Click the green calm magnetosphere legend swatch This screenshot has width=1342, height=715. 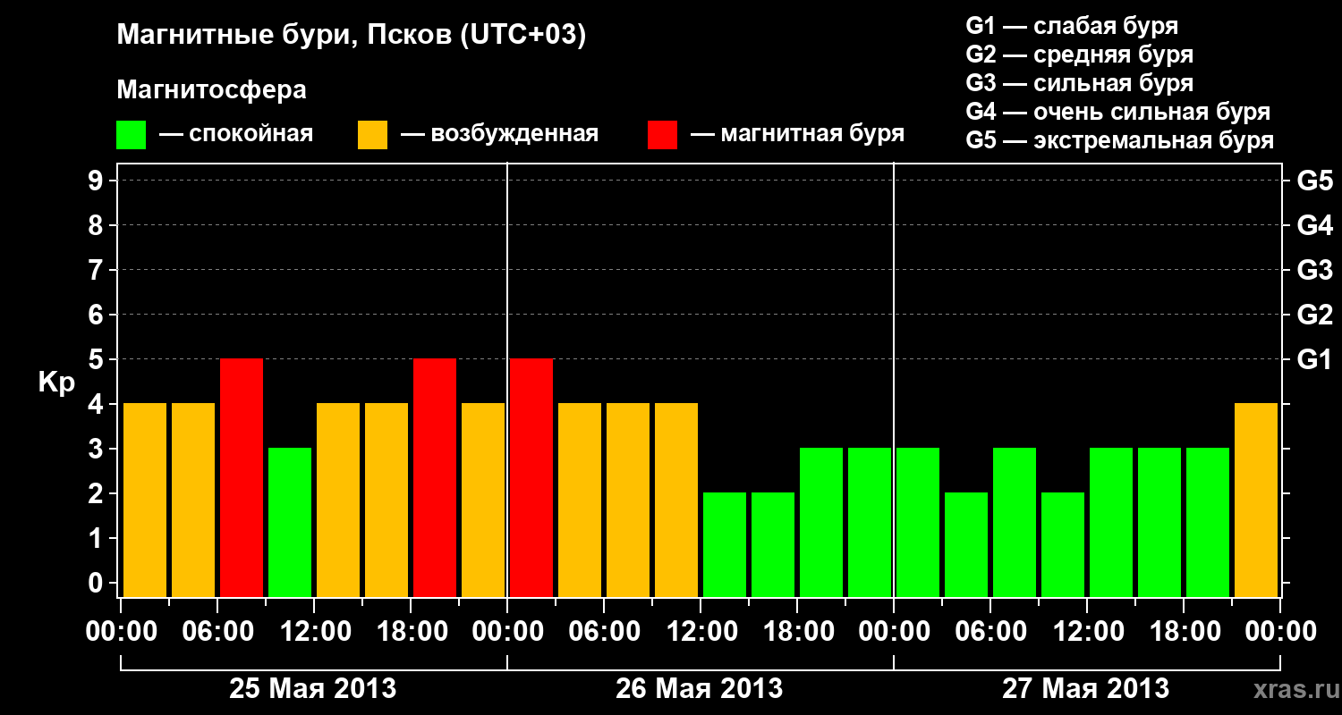(131, 135)
